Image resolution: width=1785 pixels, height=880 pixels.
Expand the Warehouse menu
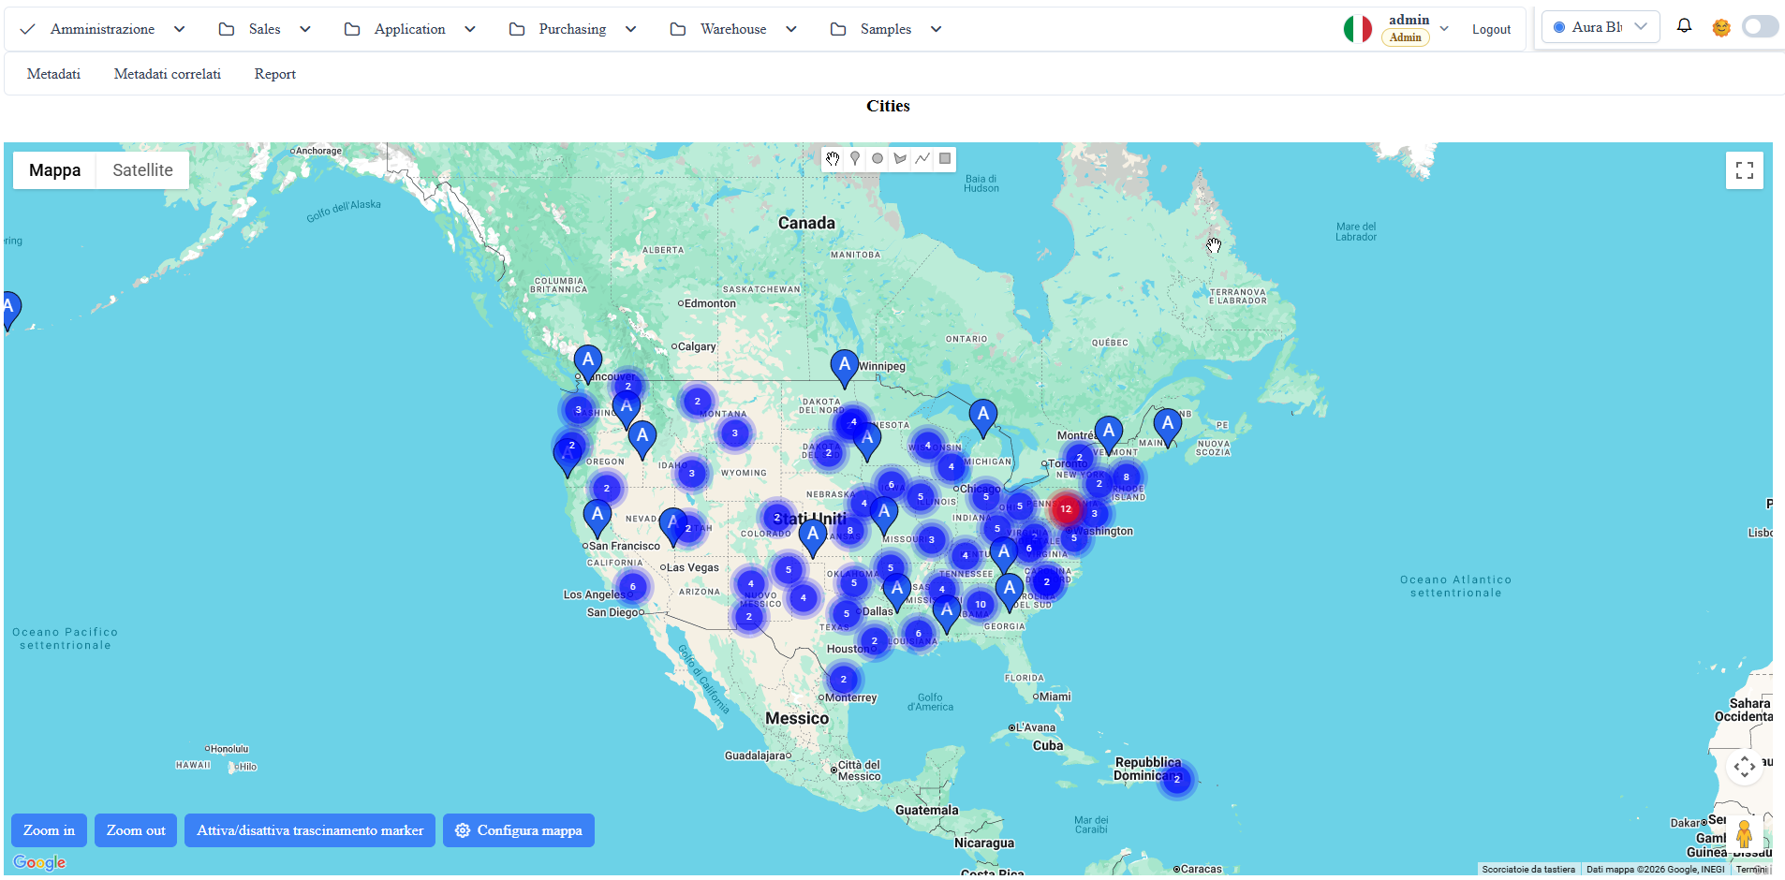click(733, 29)
